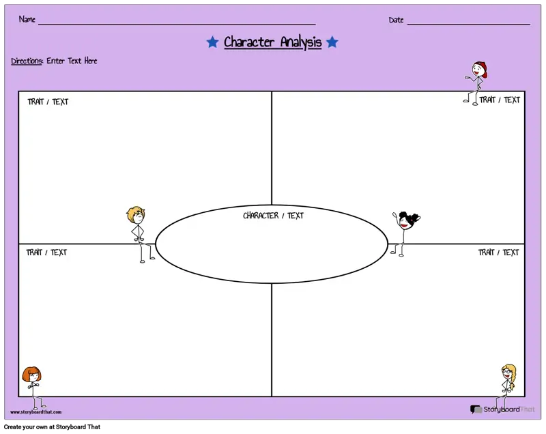546x434 pixels.
Task: Click the Date input line
Action: pos(468,23)
